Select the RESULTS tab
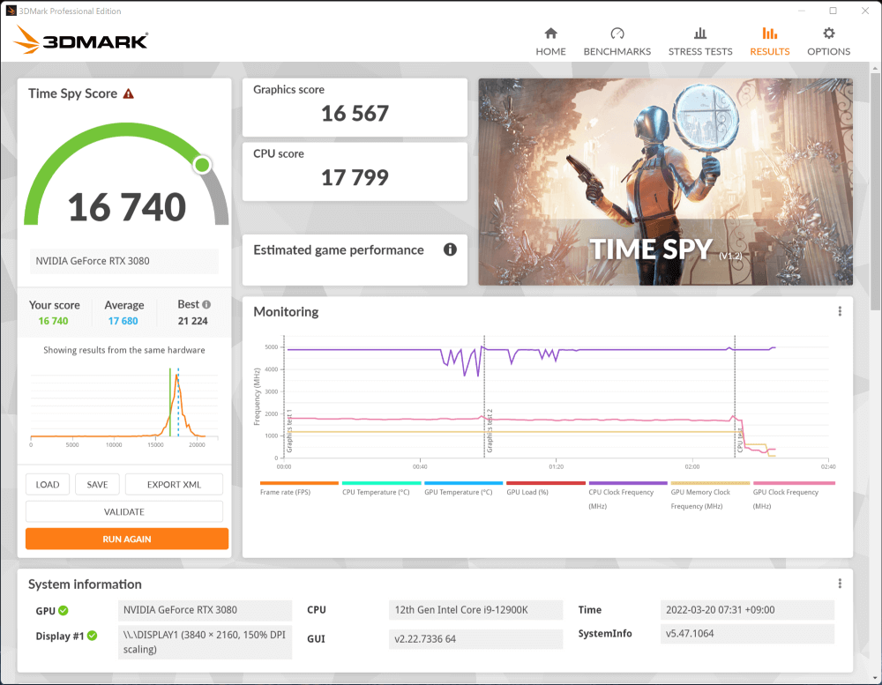Screen dimensions: 882x685 [x=769, y=41]
